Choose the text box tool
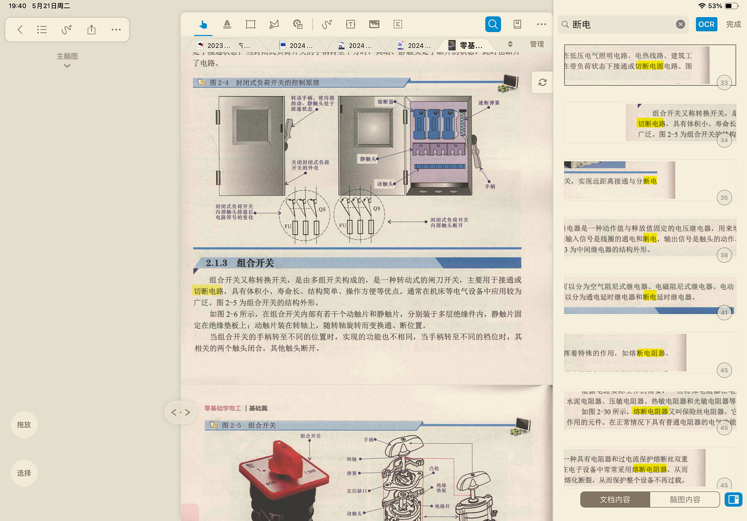 351,24
